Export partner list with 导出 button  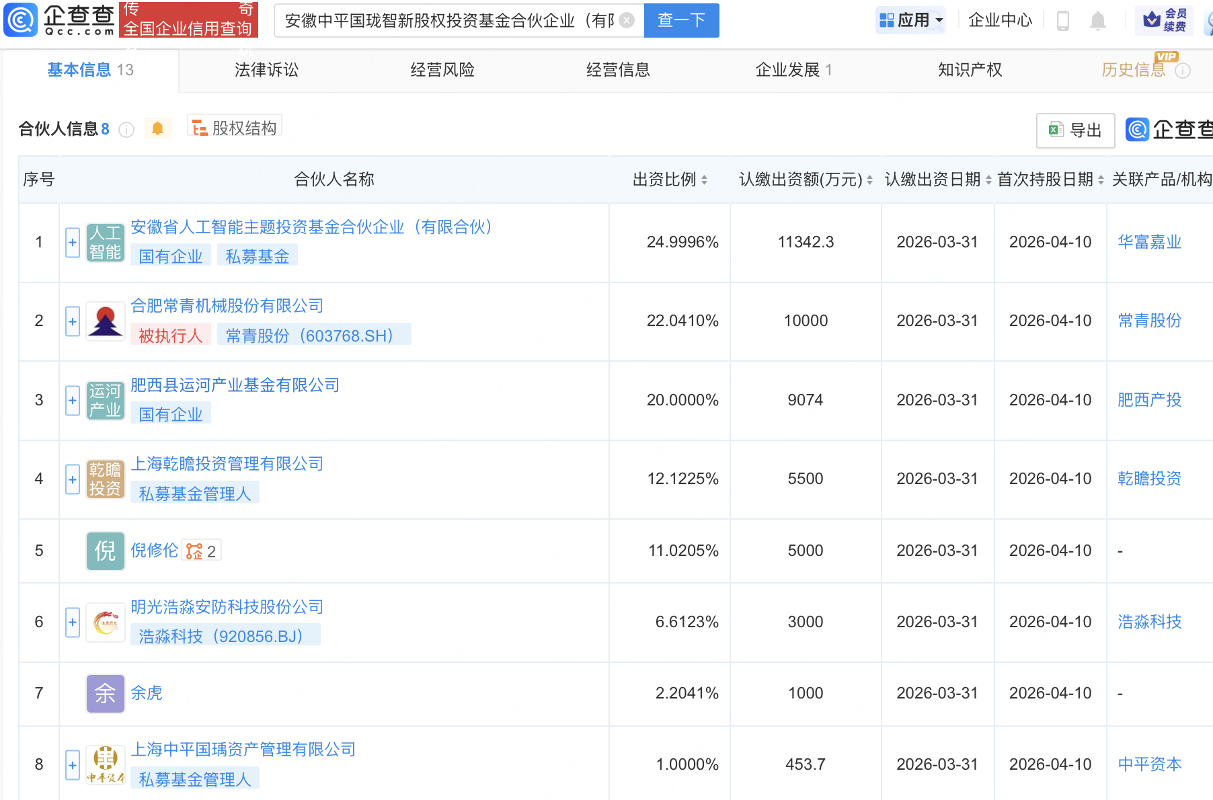1075,130
